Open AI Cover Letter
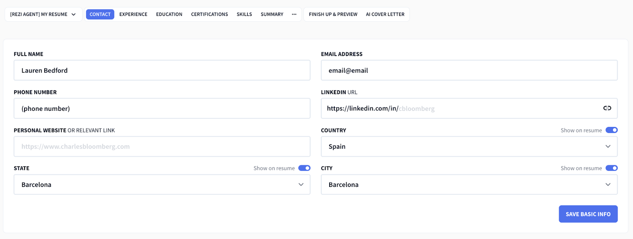This screenshot has height=239, width=633. pyautogui.click(x=385, y=14)
